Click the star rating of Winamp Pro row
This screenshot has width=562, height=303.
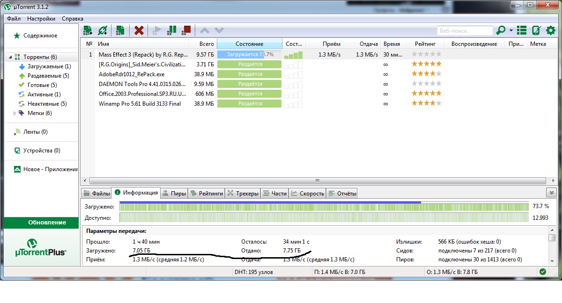426,103
